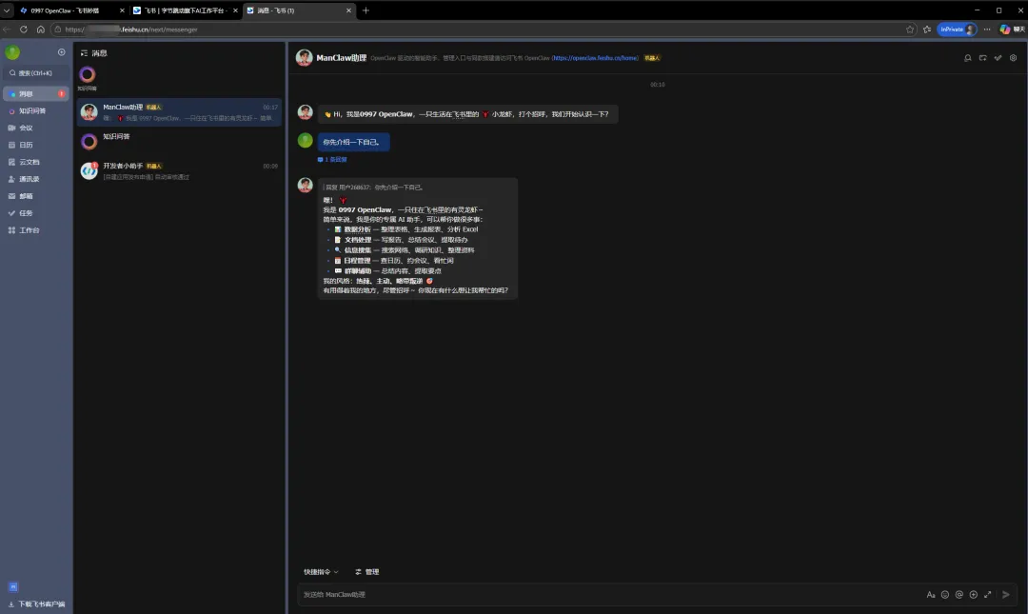Go to 会议 in the left navigation

pyautogui.click(x=36, y=128)
